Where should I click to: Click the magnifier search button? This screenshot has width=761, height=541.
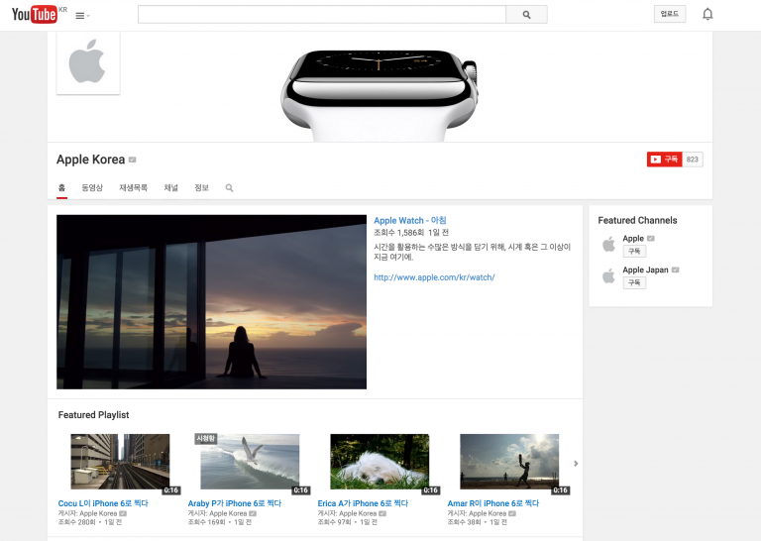tap(526, 15)
